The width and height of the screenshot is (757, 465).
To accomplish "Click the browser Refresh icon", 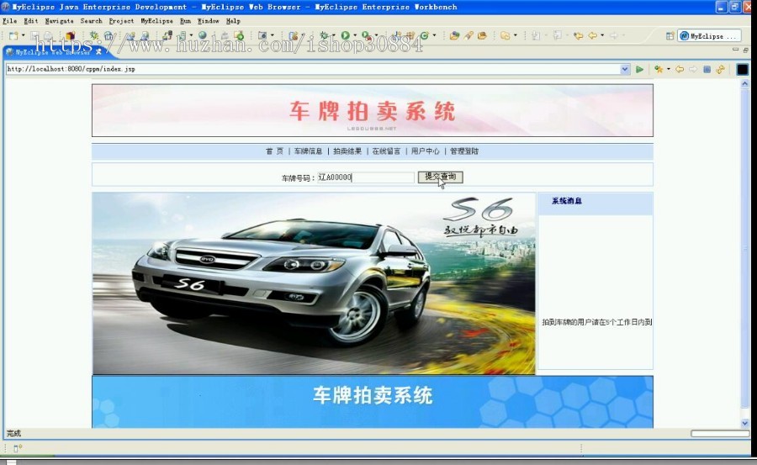I will [x=720, y=70].
